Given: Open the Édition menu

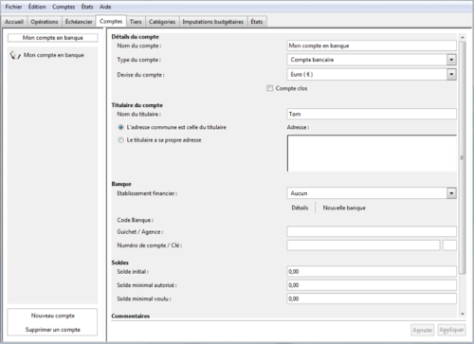Looking at the screenshot, I should [x=37, y=7].
